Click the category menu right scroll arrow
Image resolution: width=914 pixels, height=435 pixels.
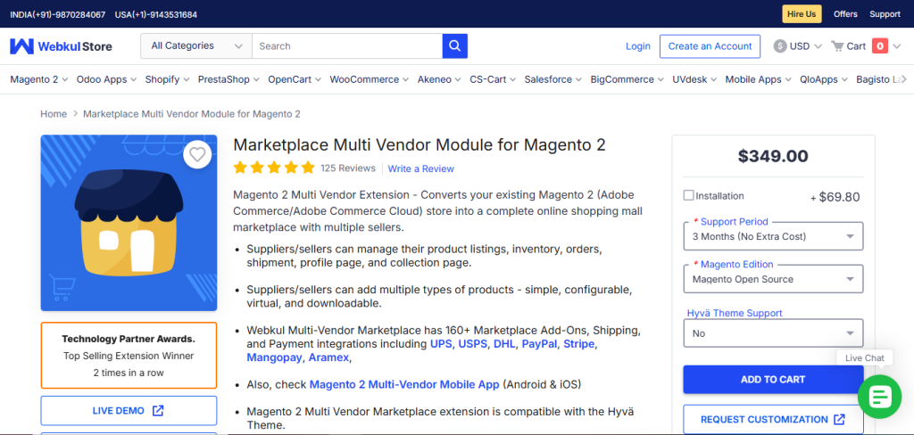point(903,79)
